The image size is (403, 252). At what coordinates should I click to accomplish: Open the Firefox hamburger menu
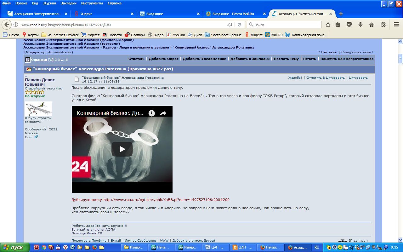coord(396,25)
